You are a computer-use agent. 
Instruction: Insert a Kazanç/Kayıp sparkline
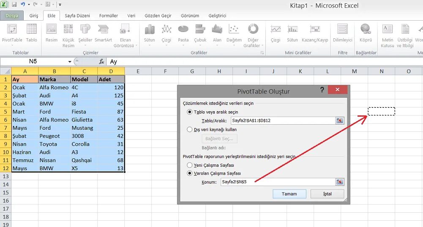315,34
